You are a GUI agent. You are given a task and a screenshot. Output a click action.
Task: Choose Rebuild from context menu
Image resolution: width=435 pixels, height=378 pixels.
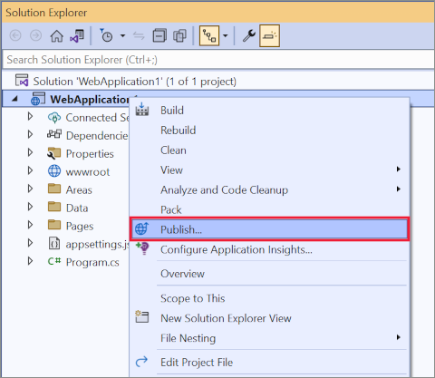270,131
